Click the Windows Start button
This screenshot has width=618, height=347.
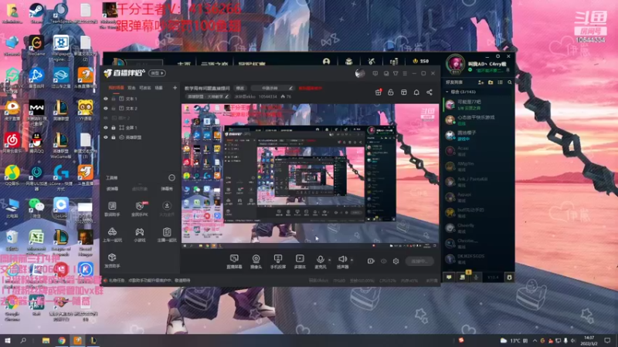(7, 341)
